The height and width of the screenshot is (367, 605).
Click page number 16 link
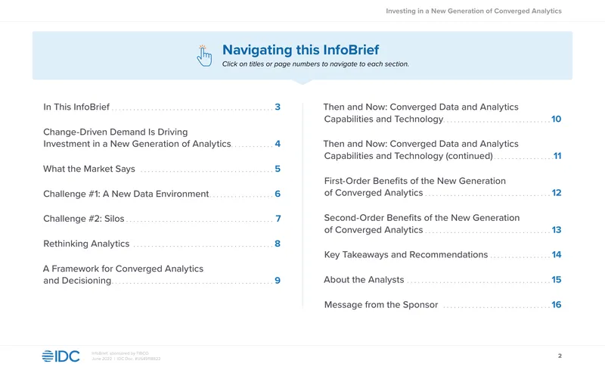click(557, 304)
